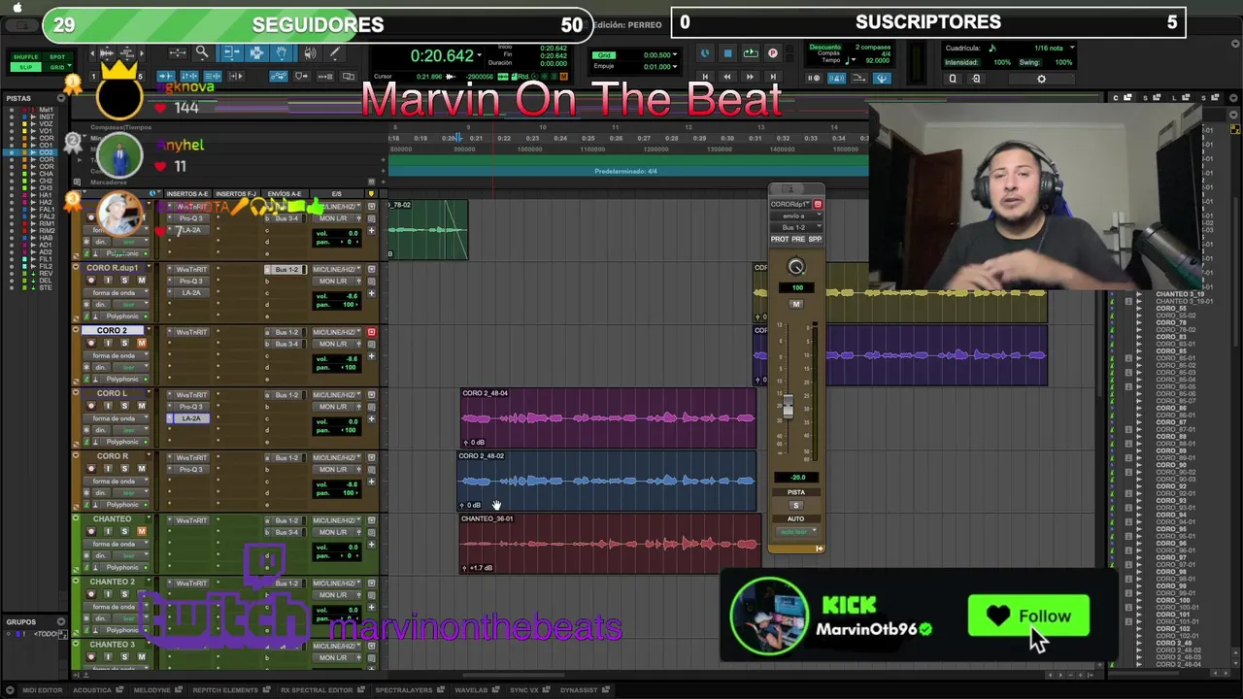Toggle PRE fader in send window
Screen dimensions: 1243x699
798,239
